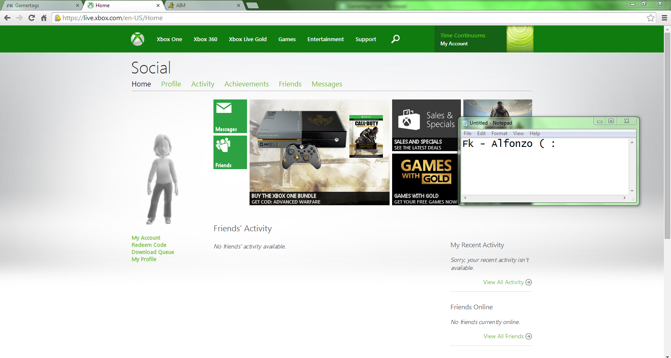Select the Activity tab
This screenshot has width=671, height=358.
tap(203, 84)
